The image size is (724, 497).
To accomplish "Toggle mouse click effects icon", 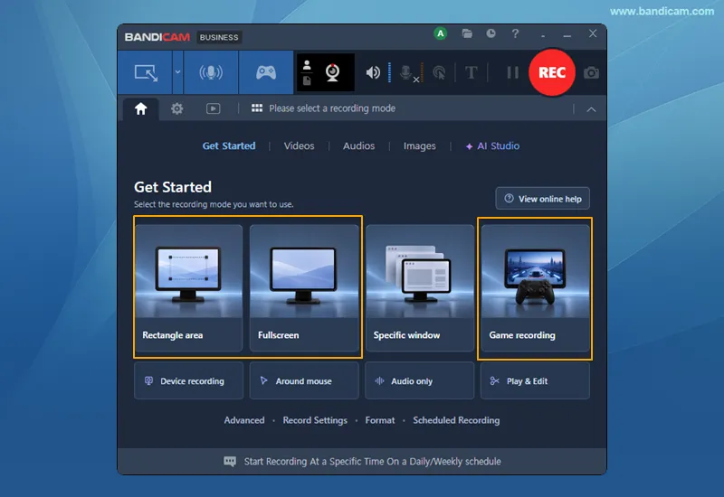I will [x=439, y=73].
